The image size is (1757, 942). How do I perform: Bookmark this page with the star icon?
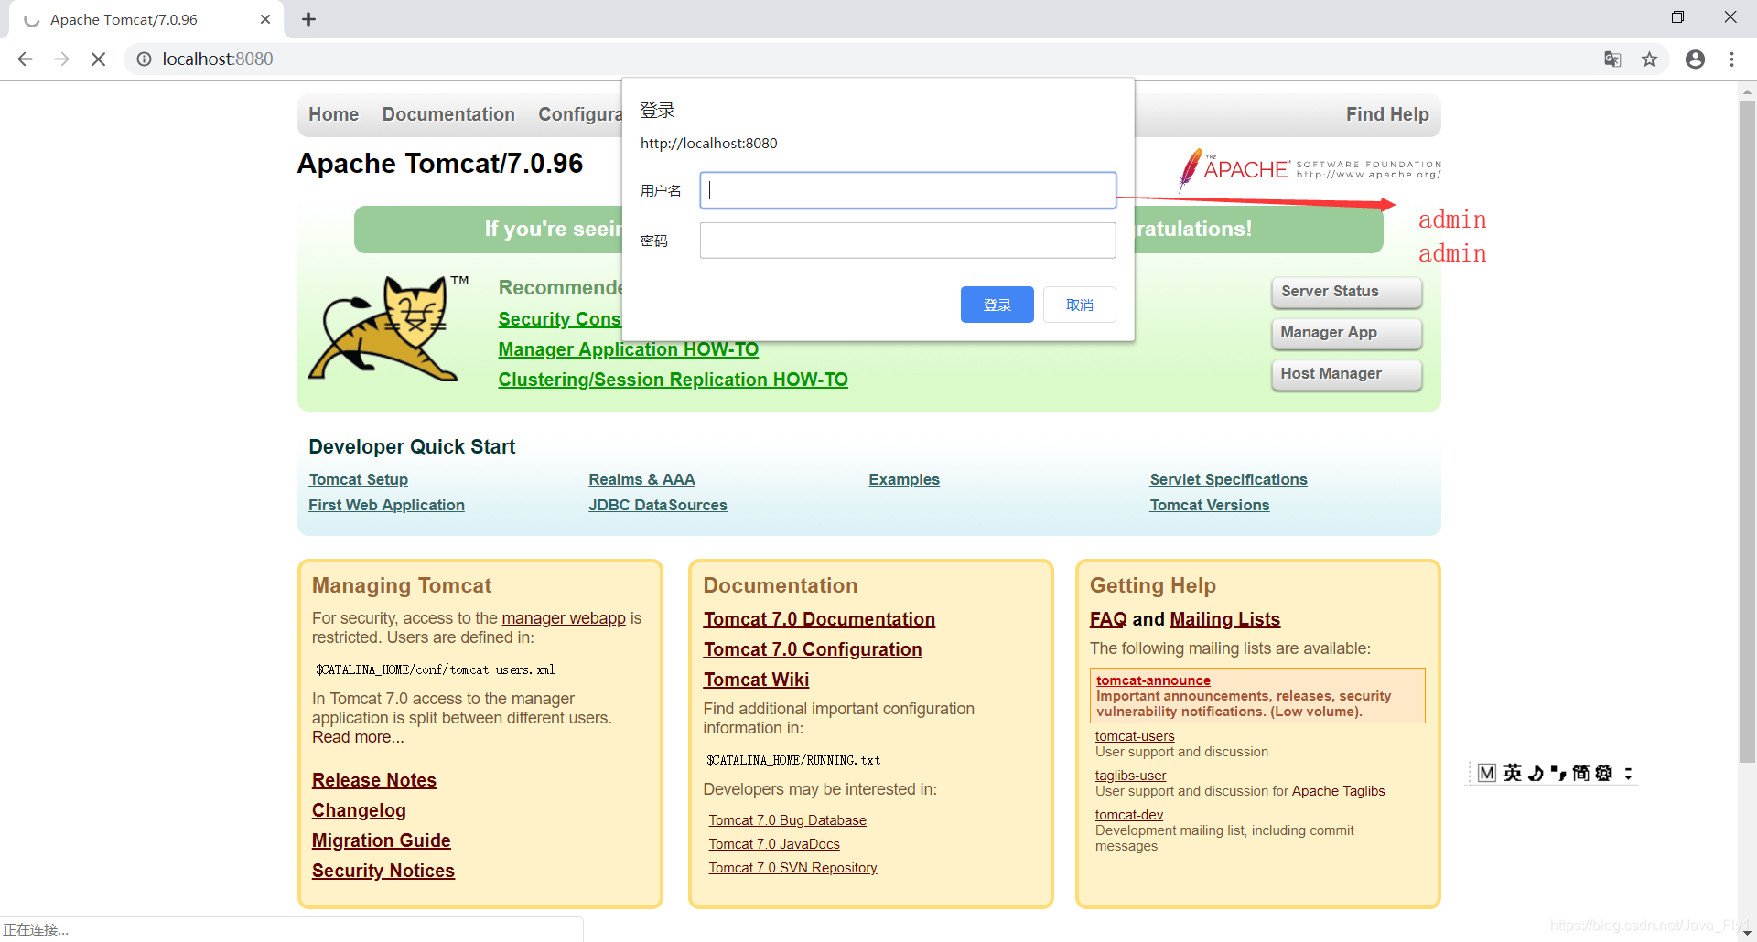1649,59
